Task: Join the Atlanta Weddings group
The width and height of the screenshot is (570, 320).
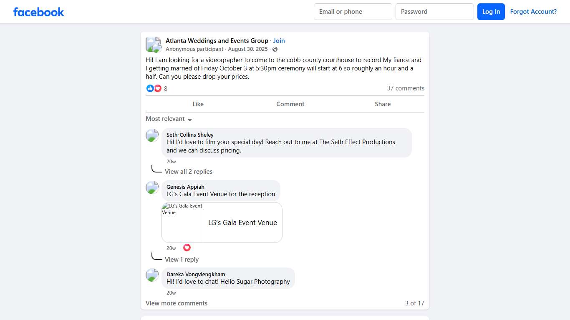Action: (279, 41)
